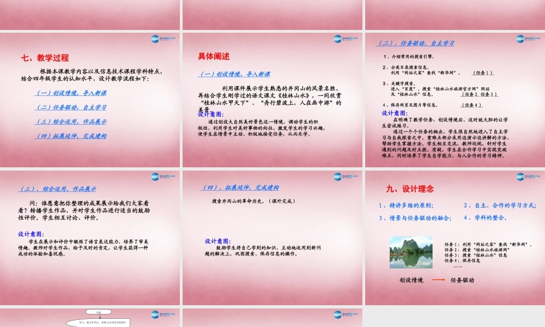Click the red title "九、设计理念"
Screen dimensions: 545x327
(410, 189)
